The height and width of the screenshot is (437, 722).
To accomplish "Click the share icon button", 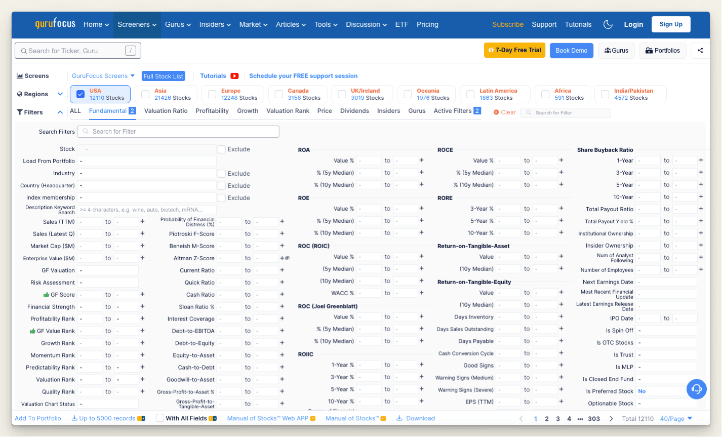I will pos(700,51).
